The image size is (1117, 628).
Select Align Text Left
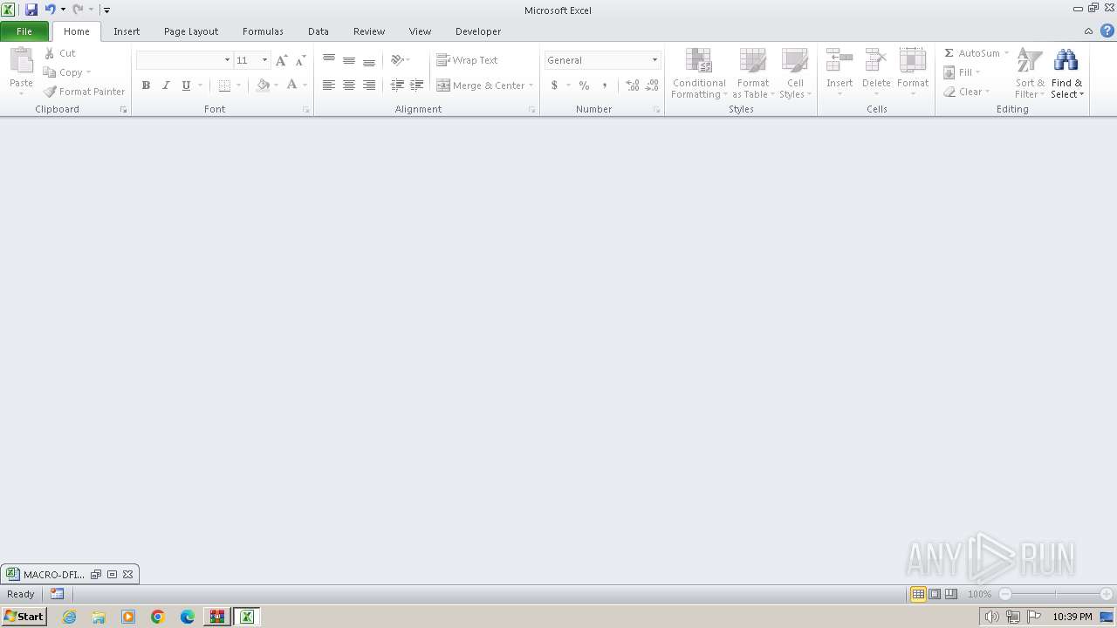(329, 85)
